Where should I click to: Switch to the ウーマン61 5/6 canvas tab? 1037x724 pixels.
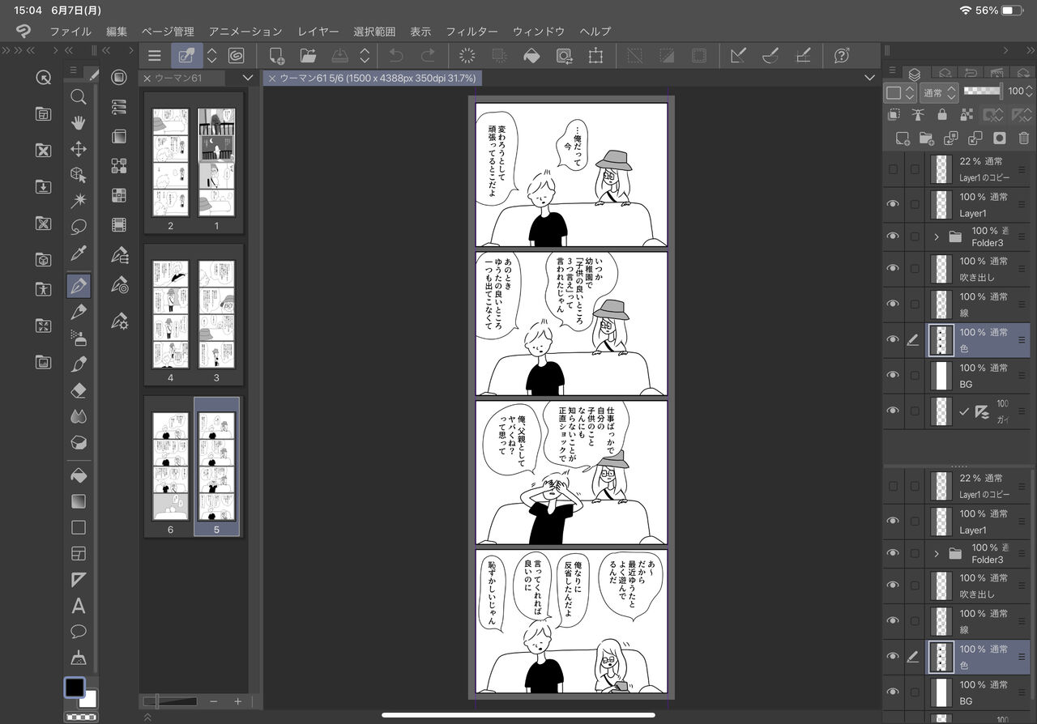372,78
